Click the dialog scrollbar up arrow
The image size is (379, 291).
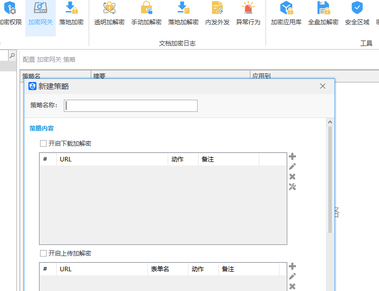[330, 122]
